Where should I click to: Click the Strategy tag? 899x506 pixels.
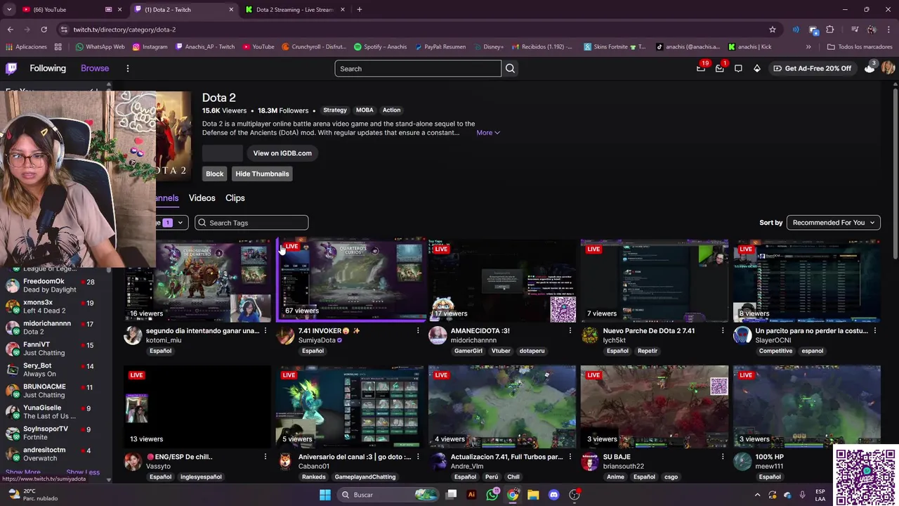click(335, 110)
